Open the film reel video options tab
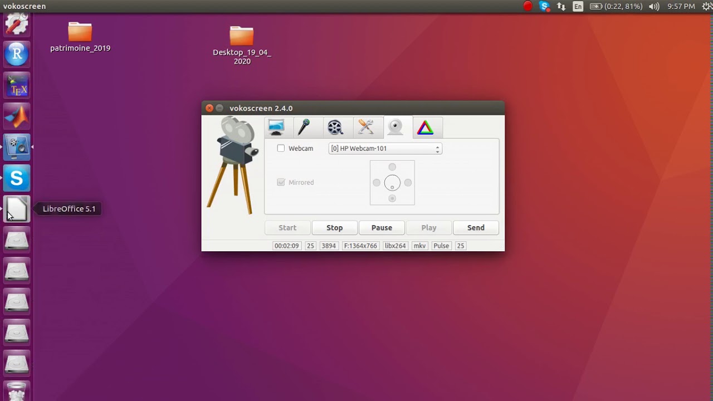Viewport: 713px width, 401px height. tap(335, 128)
